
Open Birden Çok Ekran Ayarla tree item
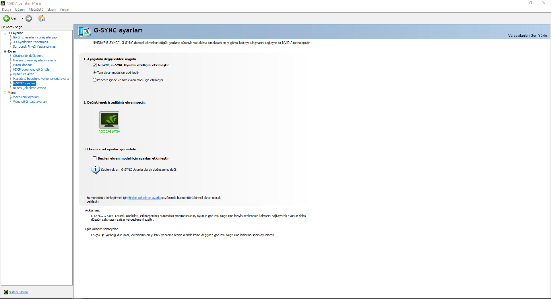tap(30, 88)
